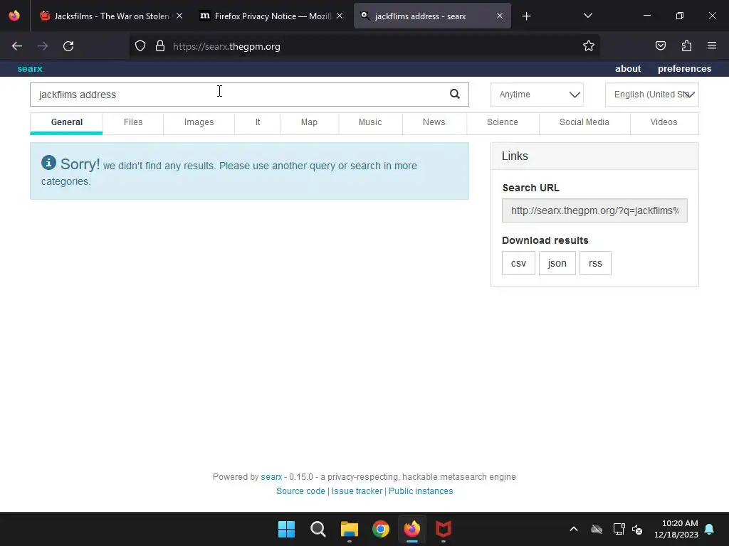List all tabs with the chevron
The width and height of the screenshot is (729, 546).
click(587, 16)
